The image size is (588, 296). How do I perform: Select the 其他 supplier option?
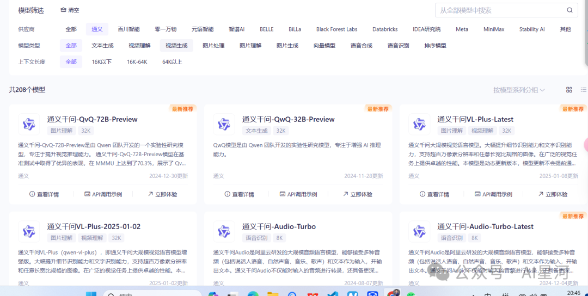coord(565,29)
